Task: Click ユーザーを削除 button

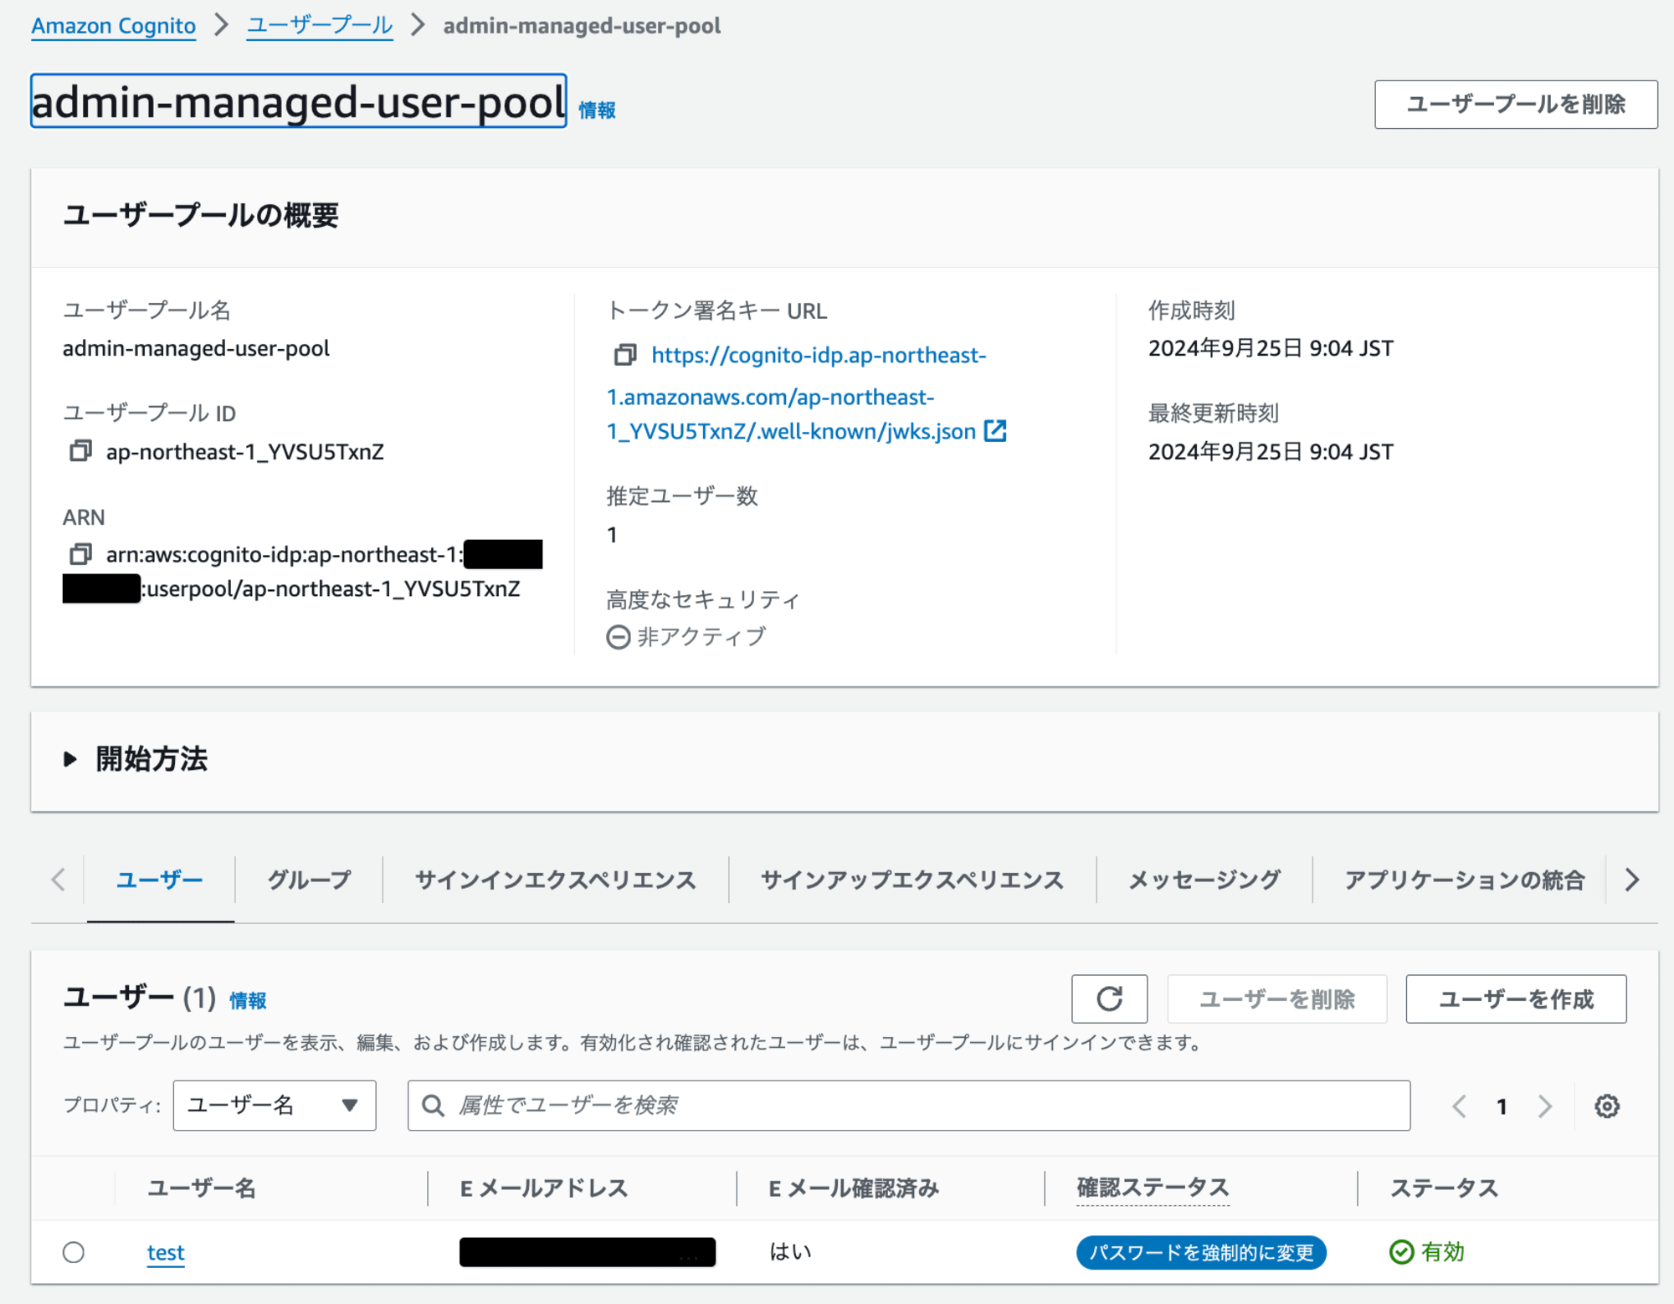Action: click(1277, 999)
